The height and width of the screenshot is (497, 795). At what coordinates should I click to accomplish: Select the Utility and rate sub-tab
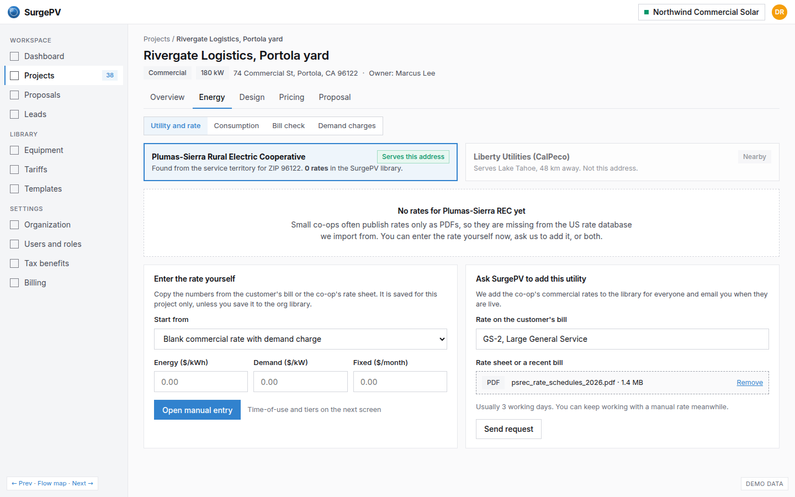(x=176, y=126)
